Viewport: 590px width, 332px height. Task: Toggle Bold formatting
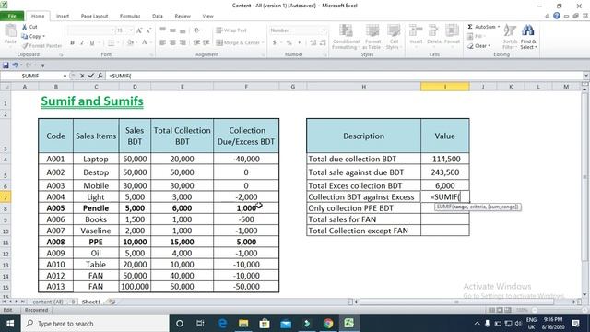tap(72, 43)
